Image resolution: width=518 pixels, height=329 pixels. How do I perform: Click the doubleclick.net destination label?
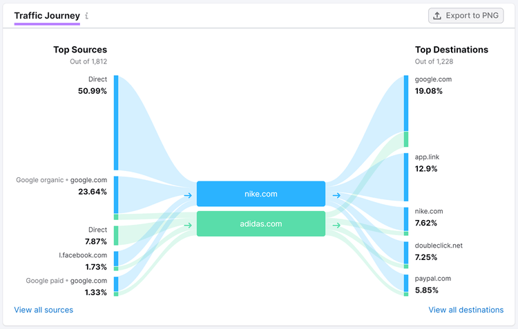pos(439,246)
